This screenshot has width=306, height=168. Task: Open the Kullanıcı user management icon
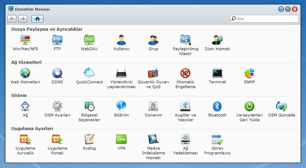coord(121,40)
